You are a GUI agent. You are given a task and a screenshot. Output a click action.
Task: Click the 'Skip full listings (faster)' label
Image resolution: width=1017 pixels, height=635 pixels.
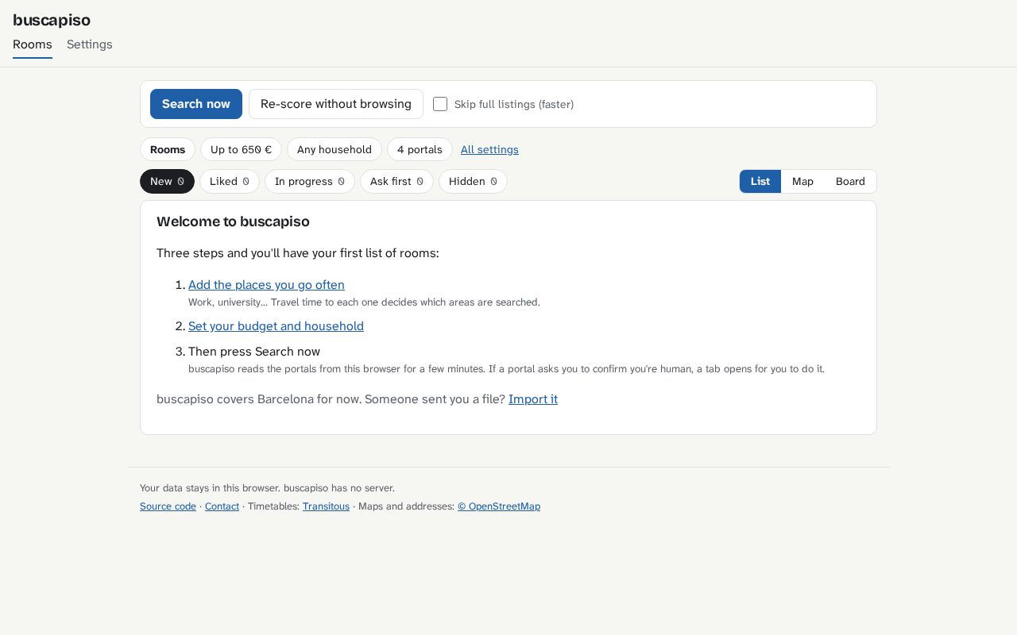pyautogui.click(x=514, y=104)
